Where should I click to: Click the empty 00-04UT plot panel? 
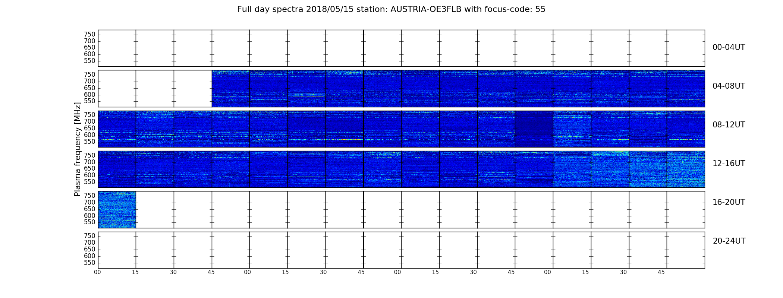(401, 48)
